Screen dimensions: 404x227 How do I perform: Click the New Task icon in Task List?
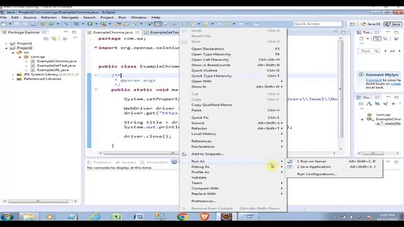click(x=362, y=38)
